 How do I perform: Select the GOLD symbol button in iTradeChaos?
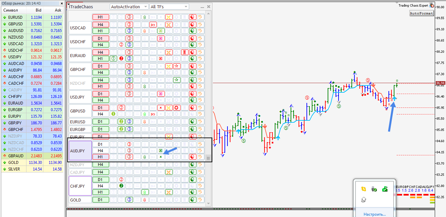tap(80, 200)
